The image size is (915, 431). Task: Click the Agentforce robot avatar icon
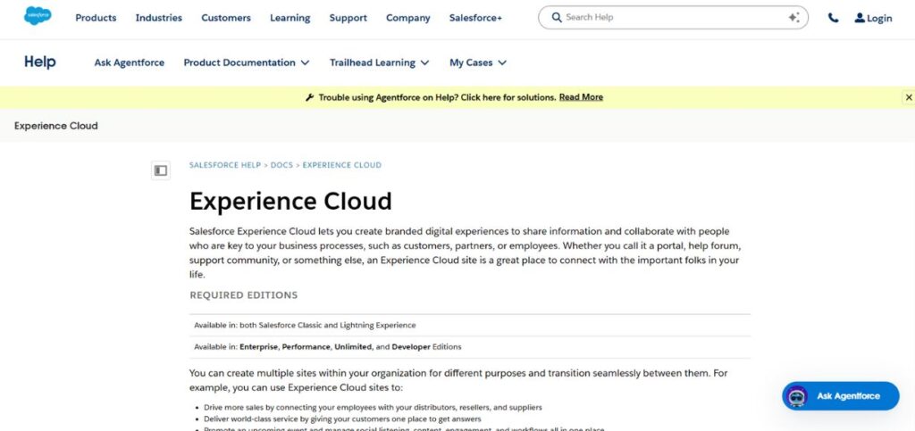(796, 396)
